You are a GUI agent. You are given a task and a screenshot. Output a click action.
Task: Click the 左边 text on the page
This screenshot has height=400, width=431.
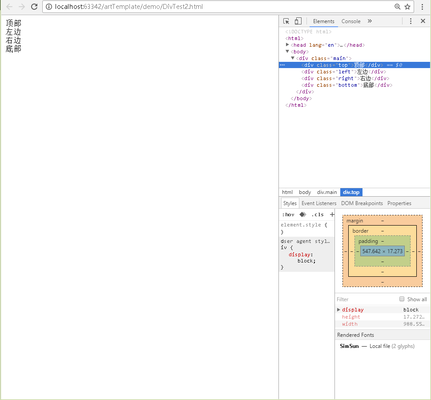tap(13, 32)
